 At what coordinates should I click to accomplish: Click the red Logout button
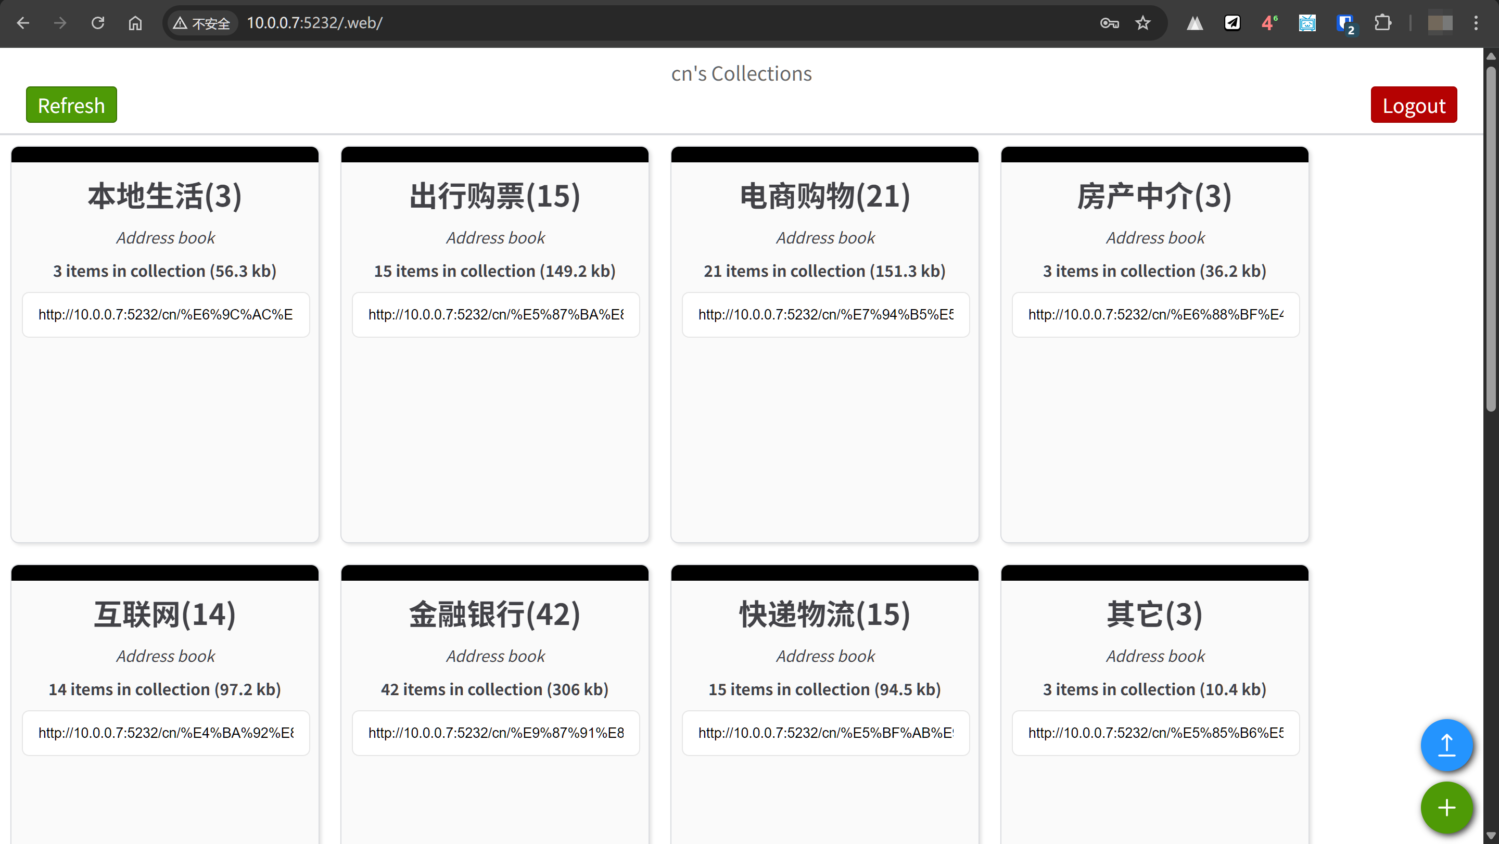1413,105
